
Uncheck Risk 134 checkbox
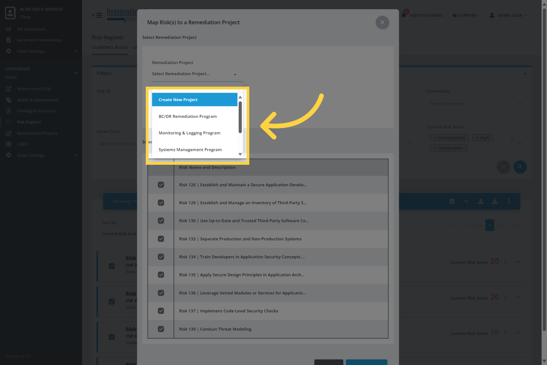pos(161,257)
